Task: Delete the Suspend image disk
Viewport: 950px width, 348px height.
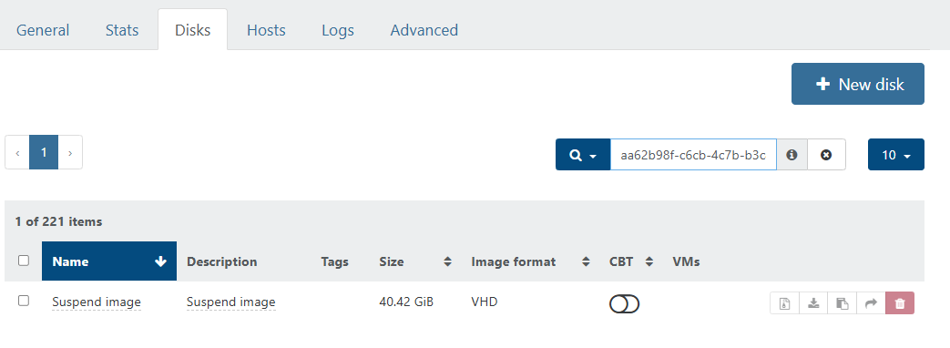Action: [900, 303]
